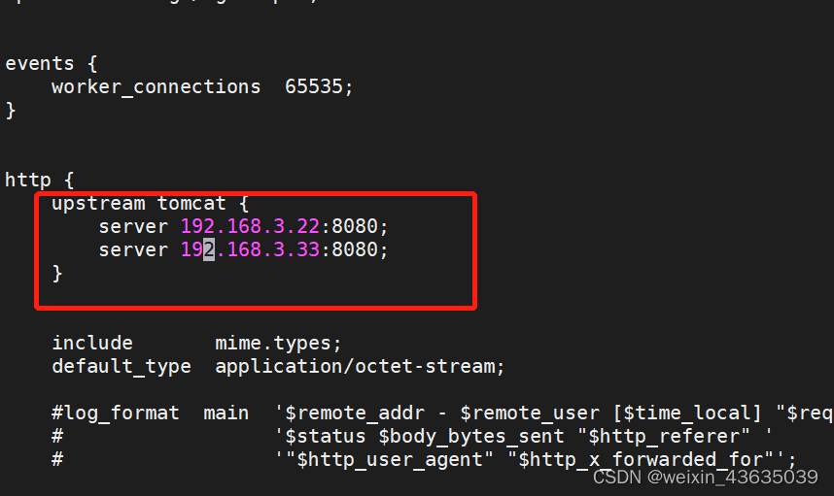This screenshot has width=834, height=496.
Task: Click the value 65535
Action: [314, 86]
